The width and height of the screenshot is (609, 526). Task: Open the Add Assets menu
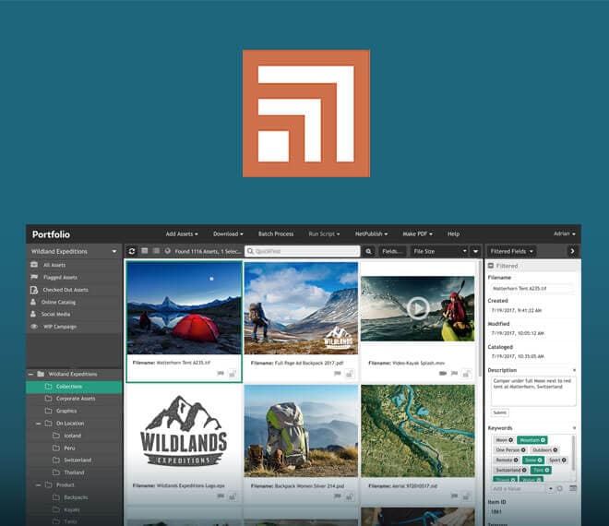tap(182, 233)
